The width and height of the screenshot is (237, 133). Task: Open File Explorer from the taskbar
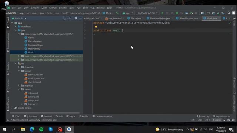23,129
